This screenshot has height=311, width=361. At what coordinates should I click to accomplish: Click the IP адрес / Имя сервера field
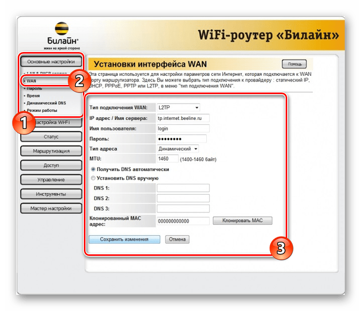[183, 118]
